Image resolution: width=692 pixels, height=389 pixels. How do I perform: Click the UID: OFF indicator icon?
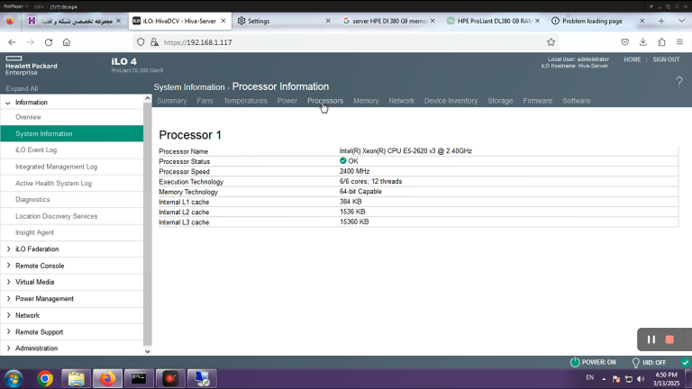click(x=635, y=363)
